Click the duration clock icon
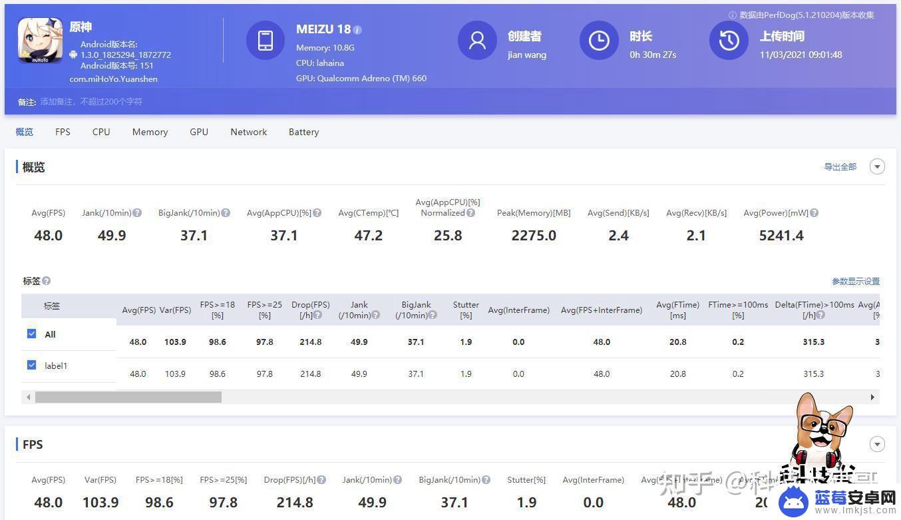 pyautogui.click(x=599, y=40)
